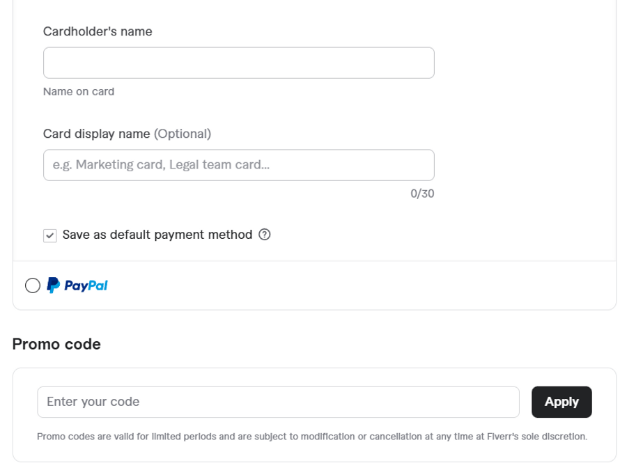Click the PayPal wordmark text

[x=86, y=285]
